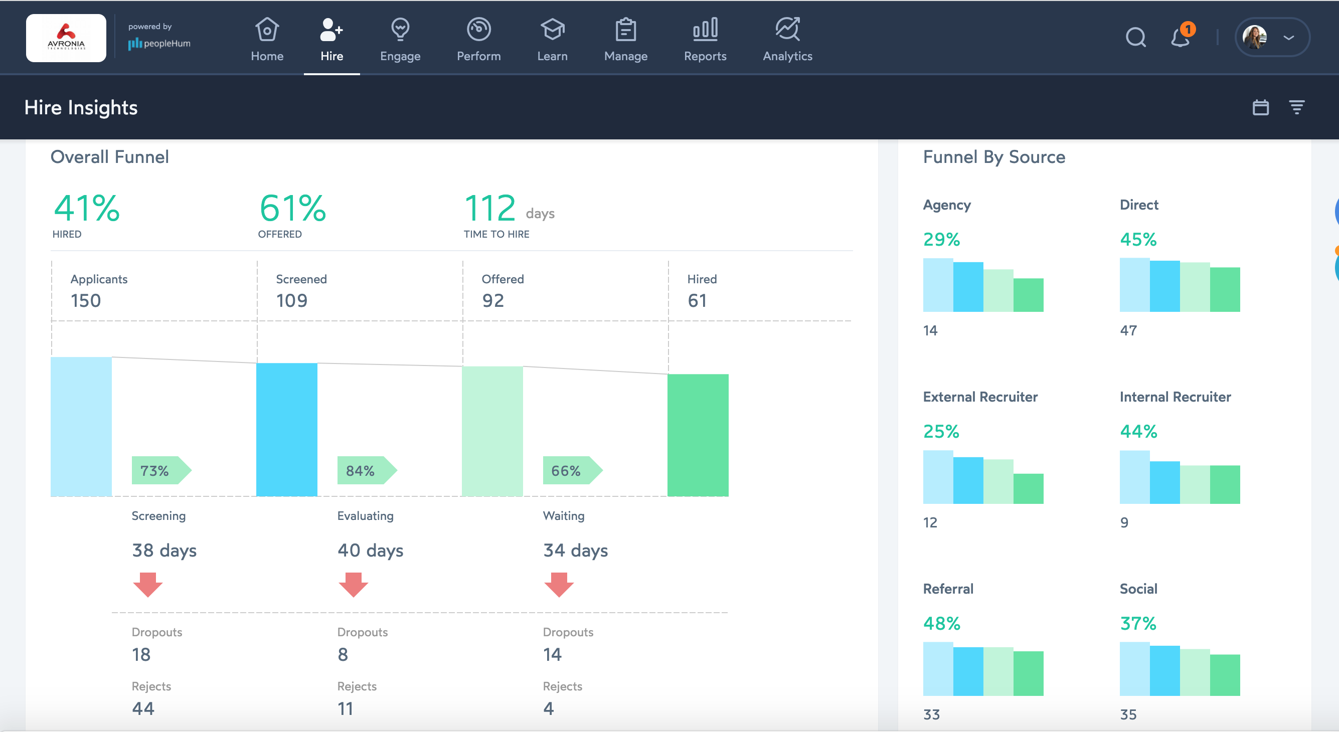Open notifications bell with badge
Screen dimensions: 1339x732
tap(1181, 38)
